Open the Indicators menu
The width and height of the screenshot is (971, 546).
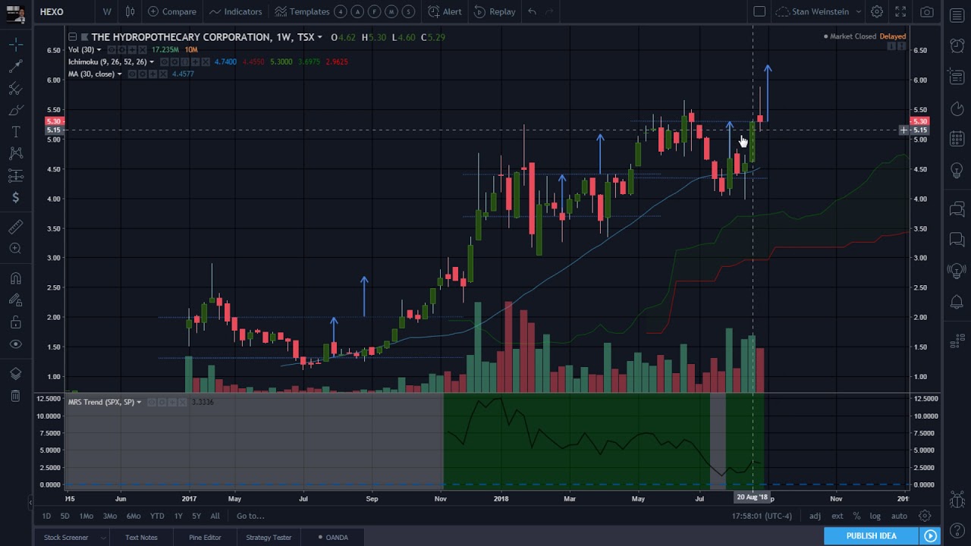[236, 11]
